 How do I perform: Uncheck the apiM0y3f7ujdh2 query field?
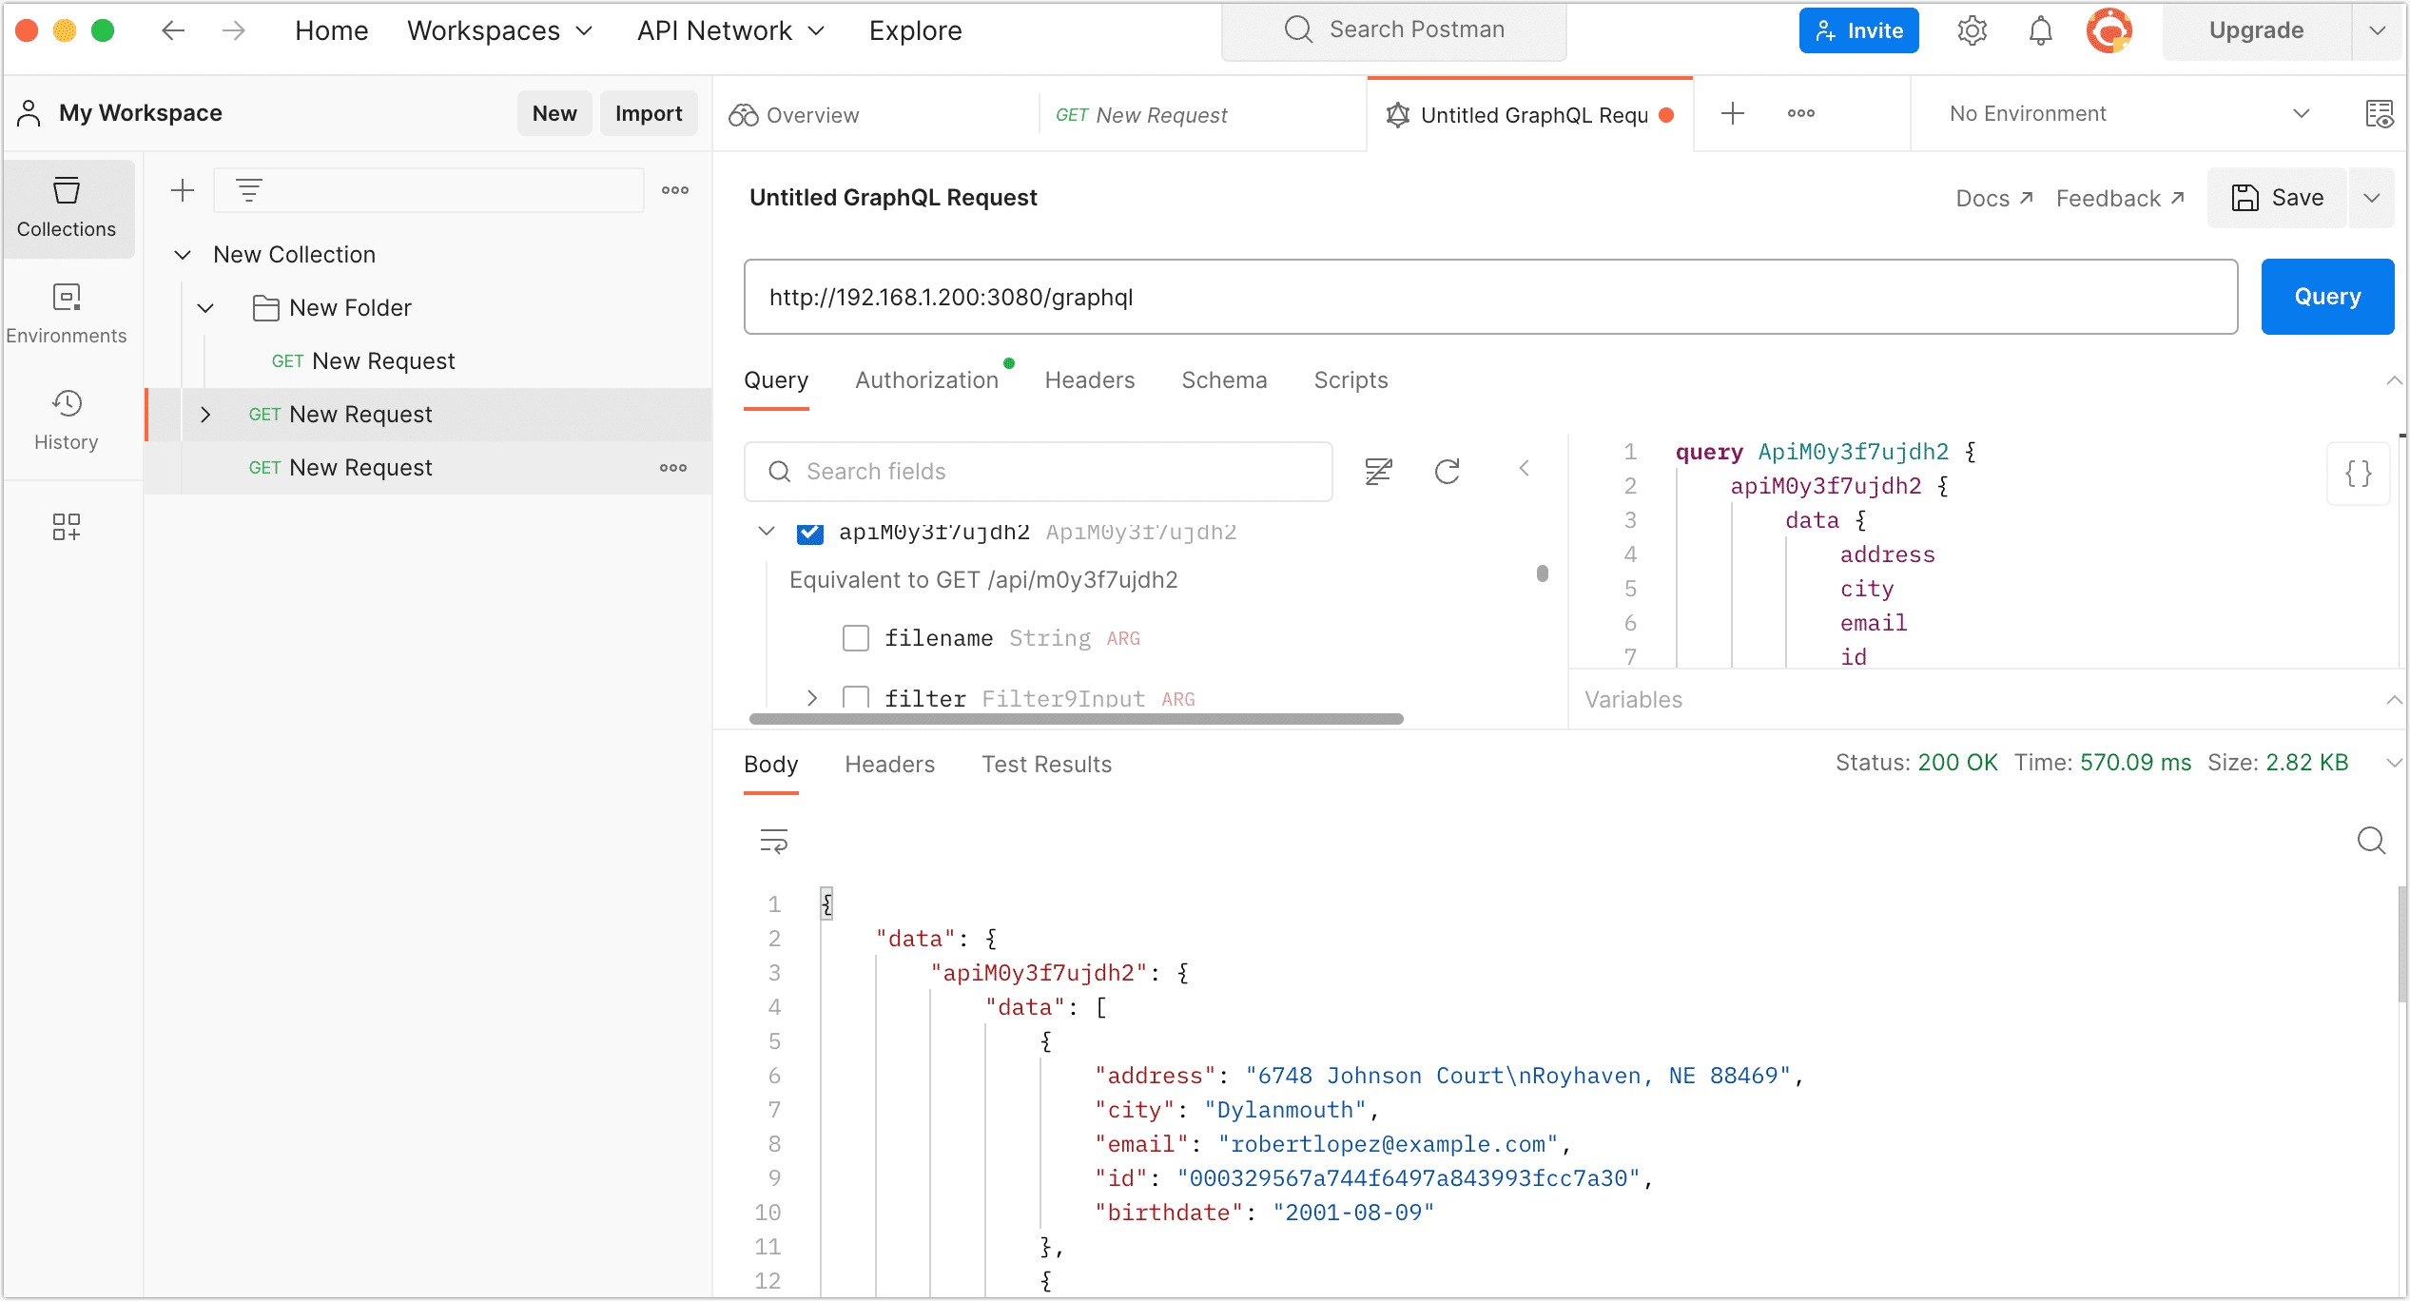pyautogui.click(x=809, y=533)
